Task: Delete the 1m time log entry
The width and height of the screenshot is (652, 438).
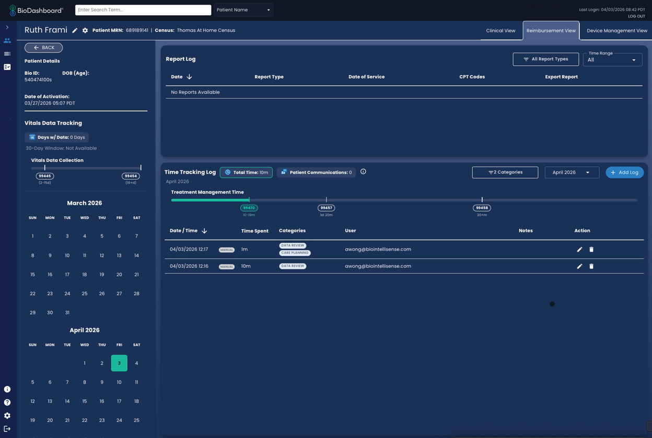Action: click(591, 250)
